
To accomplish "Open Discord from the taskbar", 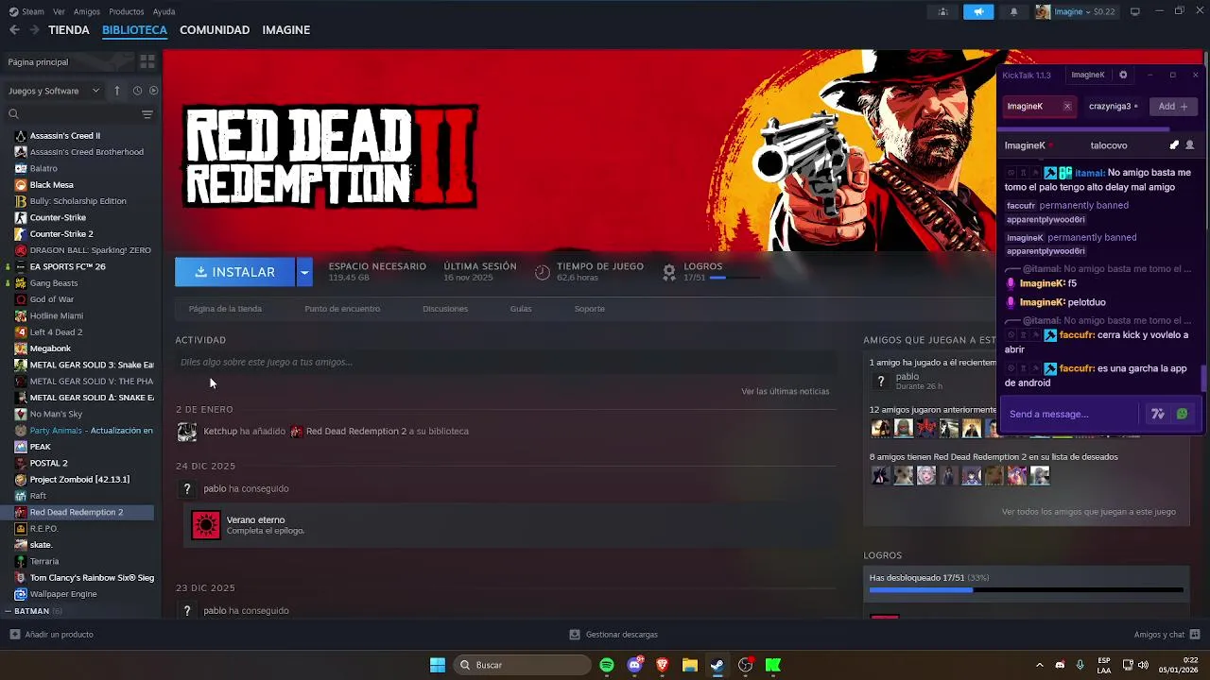I will tap(635, 665).
